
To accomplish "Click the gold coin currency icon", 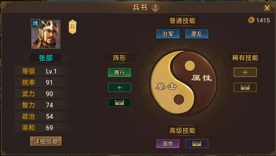I will (x=251, y=20).
